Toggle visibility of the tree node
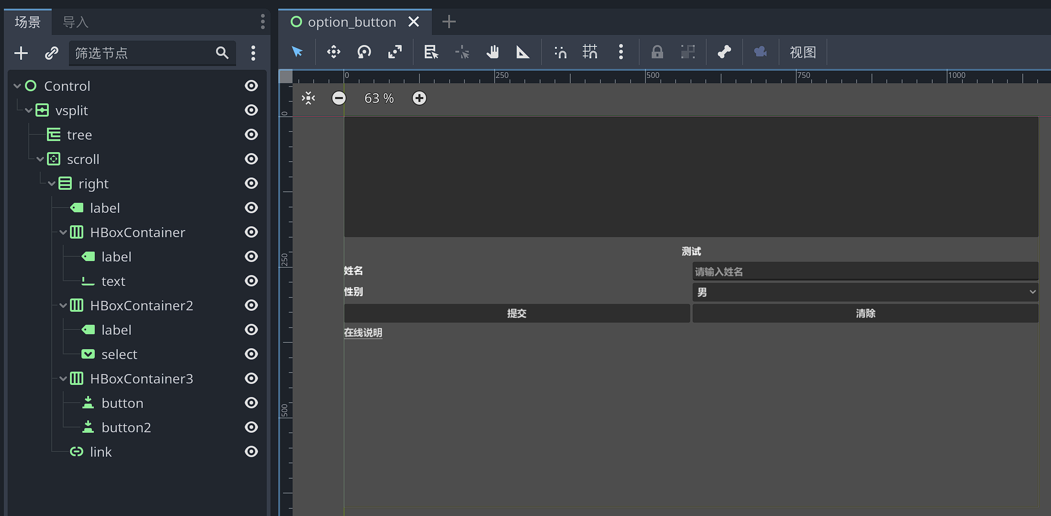The image size is (1051, 516). point(251,134)
